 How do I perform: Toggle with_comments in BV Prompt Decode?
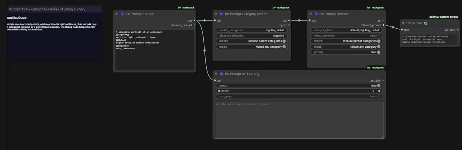point(379,35)
